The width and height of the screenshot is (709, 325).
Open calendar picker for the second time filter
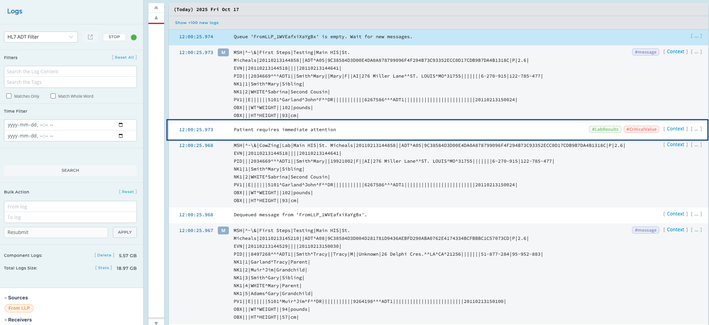121,136
